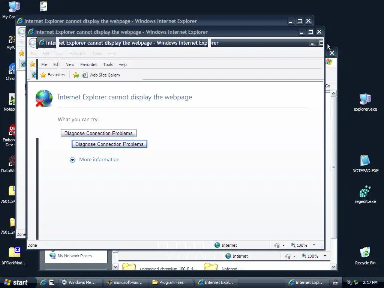The height and width of the screenshot is (288, 384).
Task: Click the upper unhighlighted Diagnose Connection Problems button
Action: tap(99, 133)
